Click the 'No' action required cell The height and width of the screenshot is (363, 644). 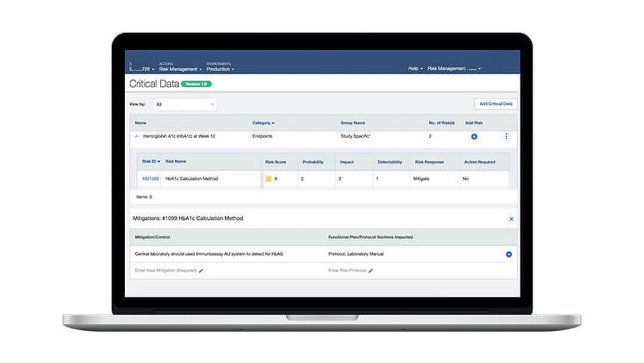click(x=465, y=179)
